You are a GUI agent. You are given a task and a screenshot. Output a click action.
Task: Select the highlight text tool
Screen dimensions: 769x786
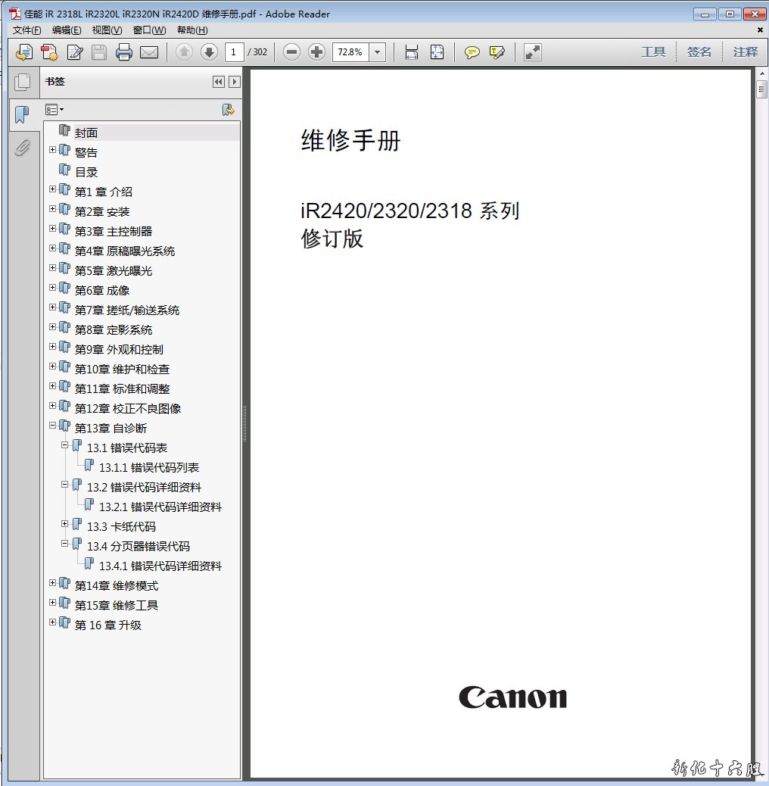point(497,52)
